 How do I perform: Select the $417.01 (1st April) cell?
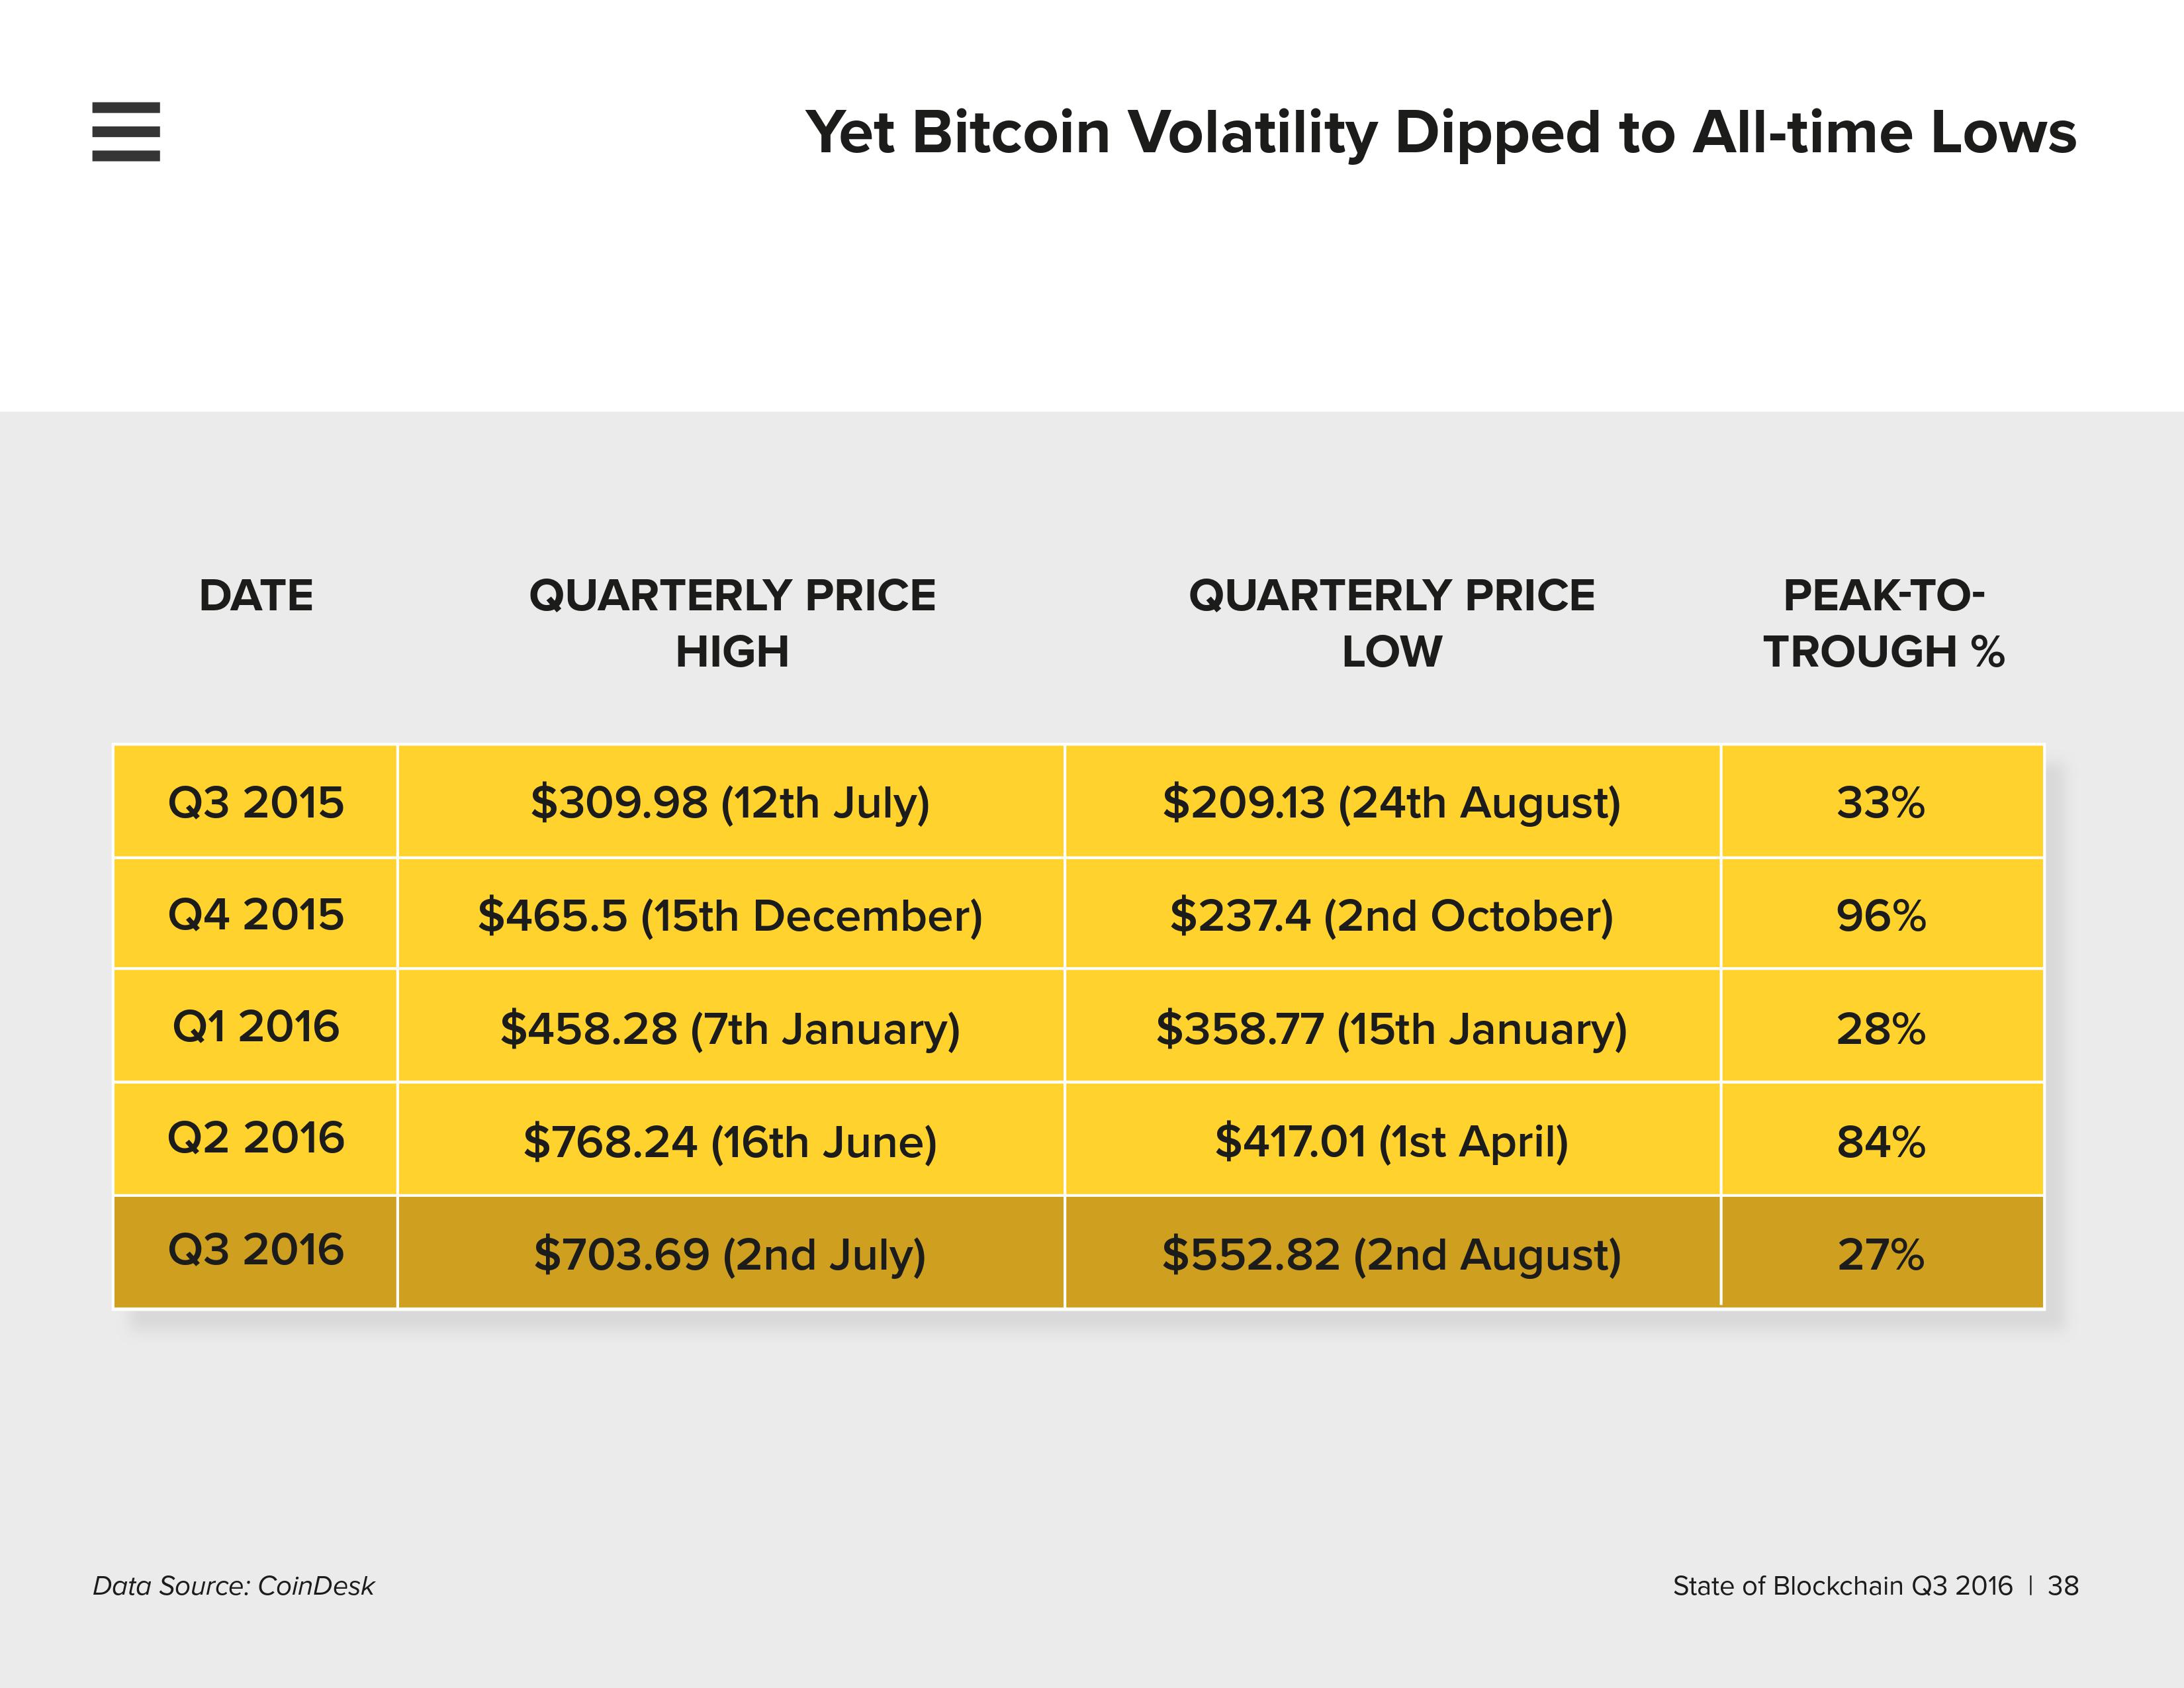1392,1139
